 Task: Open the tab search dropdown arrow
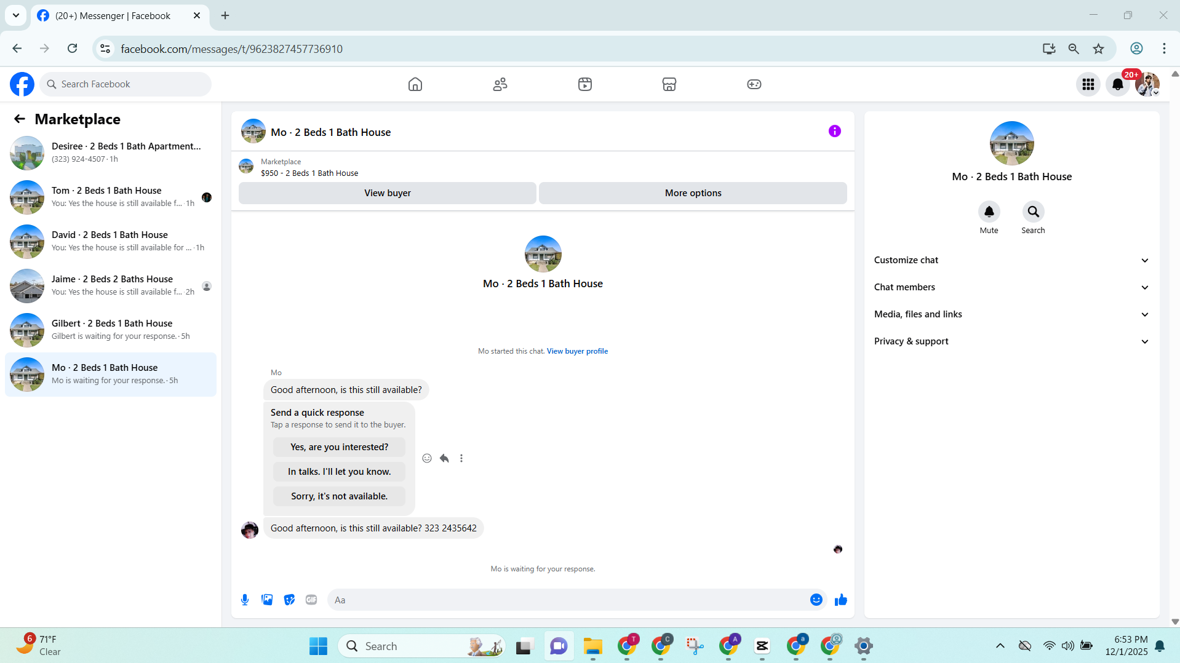click(x=16, y=15)
